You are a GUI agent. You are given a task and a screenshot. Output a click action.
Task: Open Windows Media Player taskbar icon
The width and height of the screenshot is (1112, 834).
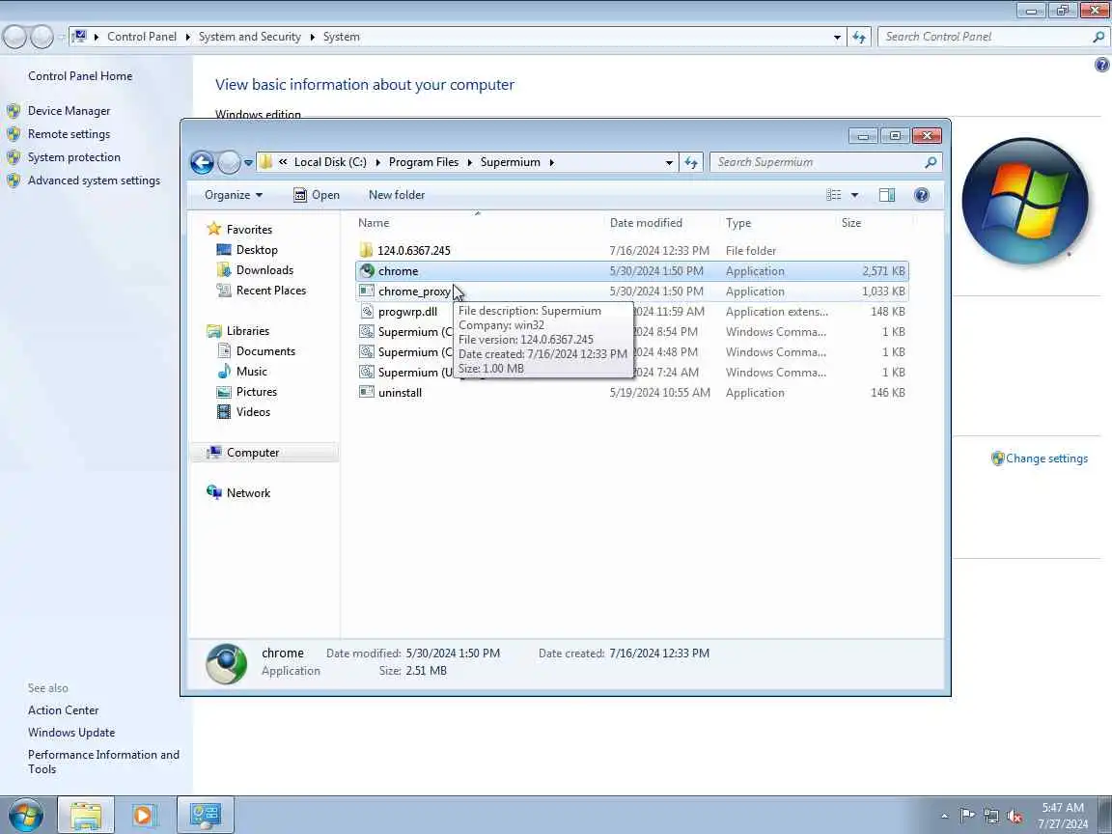[x=143, y=815]
